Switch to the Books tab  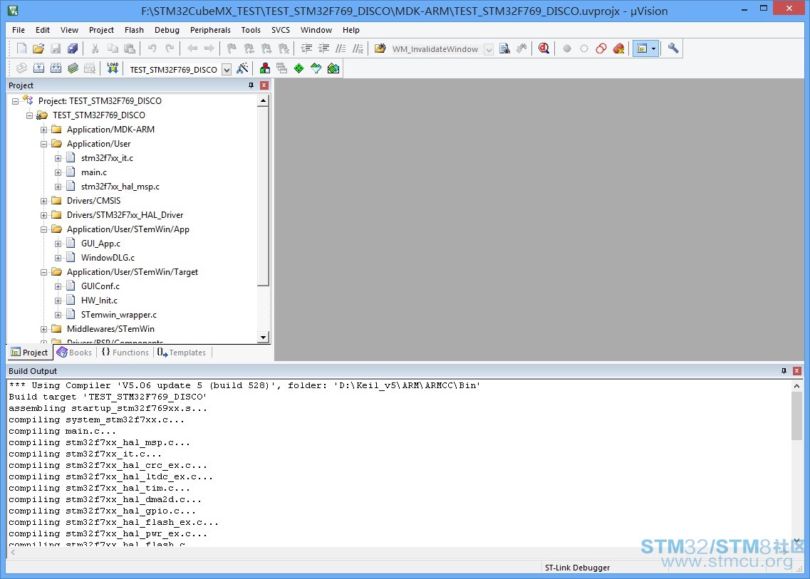point(75,353)
